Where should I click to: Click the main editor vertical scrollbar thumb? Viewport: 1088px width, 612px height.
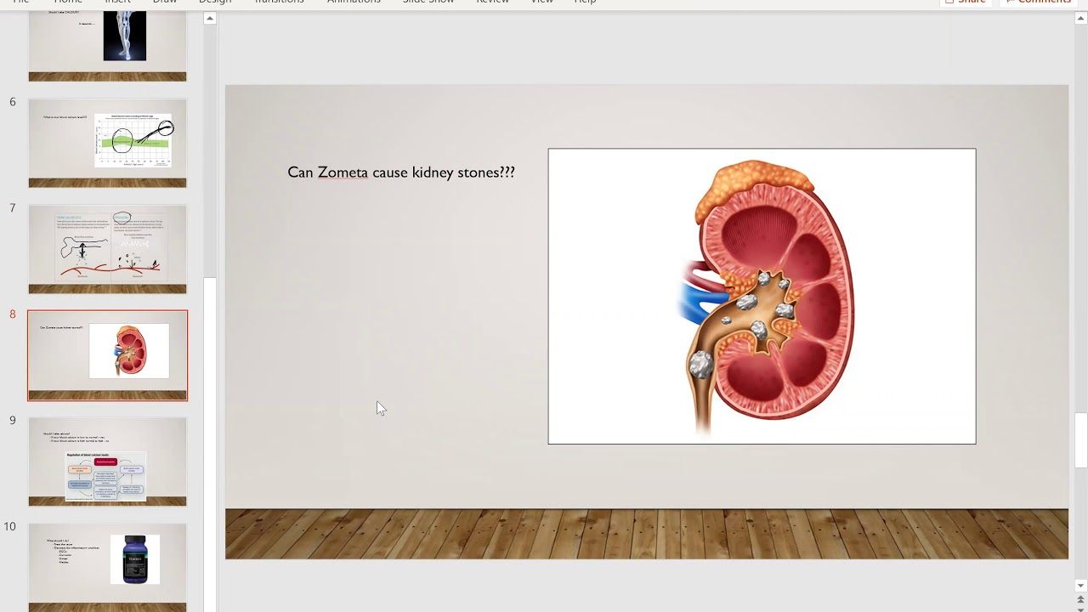tap(1080, 439)
